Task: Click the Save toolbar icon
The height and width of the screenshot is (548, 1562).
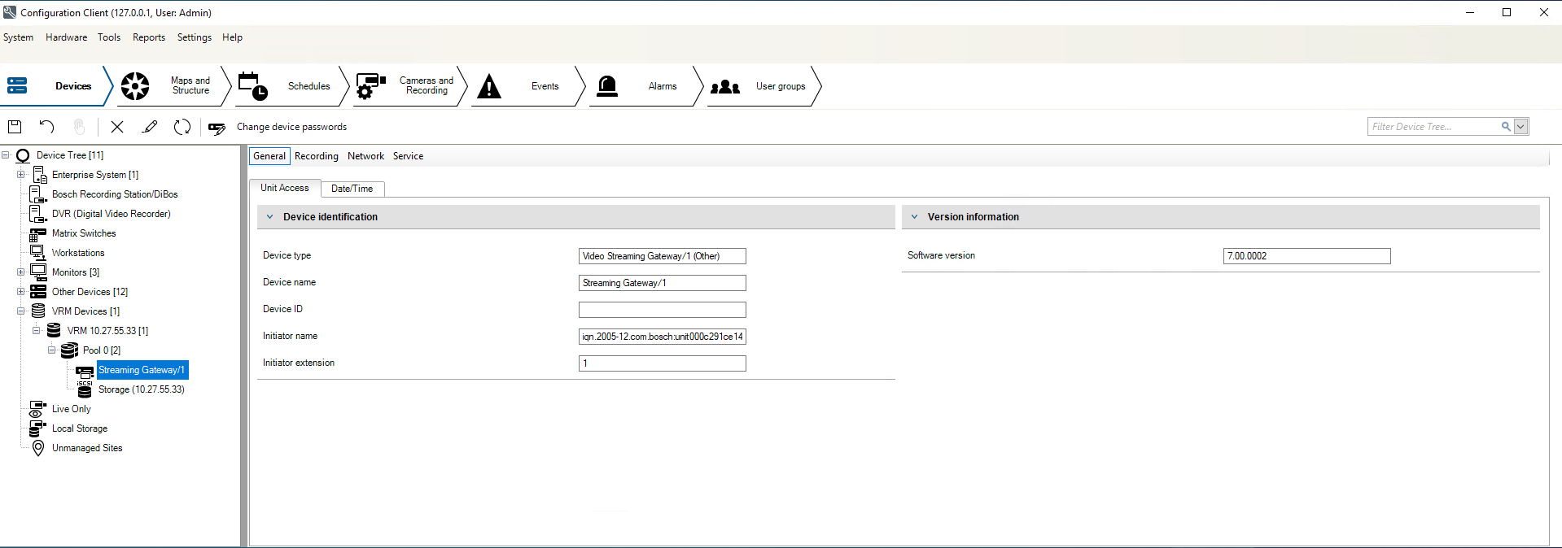Action: pos(15,127)
